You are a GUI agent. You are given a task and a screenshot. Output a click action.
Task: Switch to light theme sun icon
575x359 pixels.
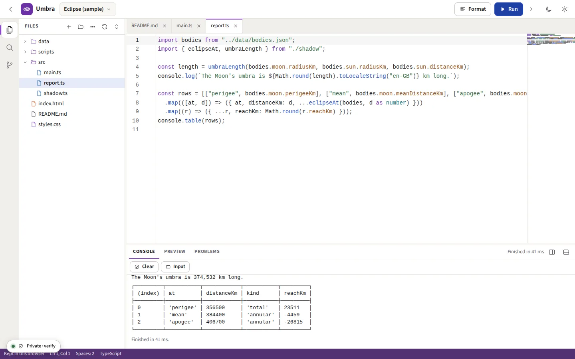[564, 9]
